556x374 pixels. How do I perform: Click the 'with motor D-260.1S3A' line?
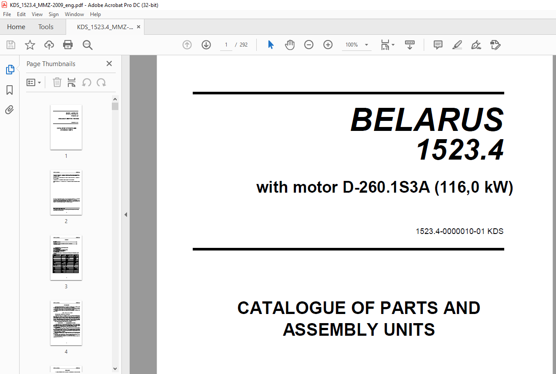pos(385,187)
